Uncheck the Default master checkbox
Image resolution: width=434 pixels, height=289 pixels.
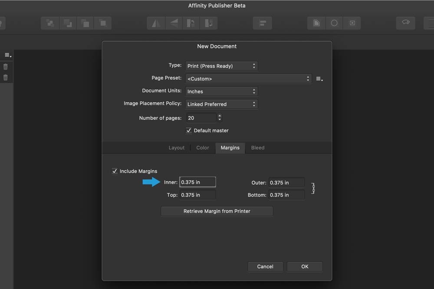[x=189, y=130]
